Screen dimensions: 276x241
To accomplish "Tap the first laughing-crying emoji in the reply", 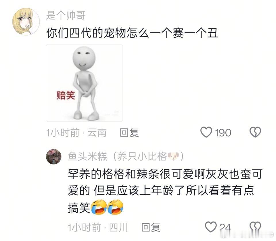I will click(x=98, y=207).
